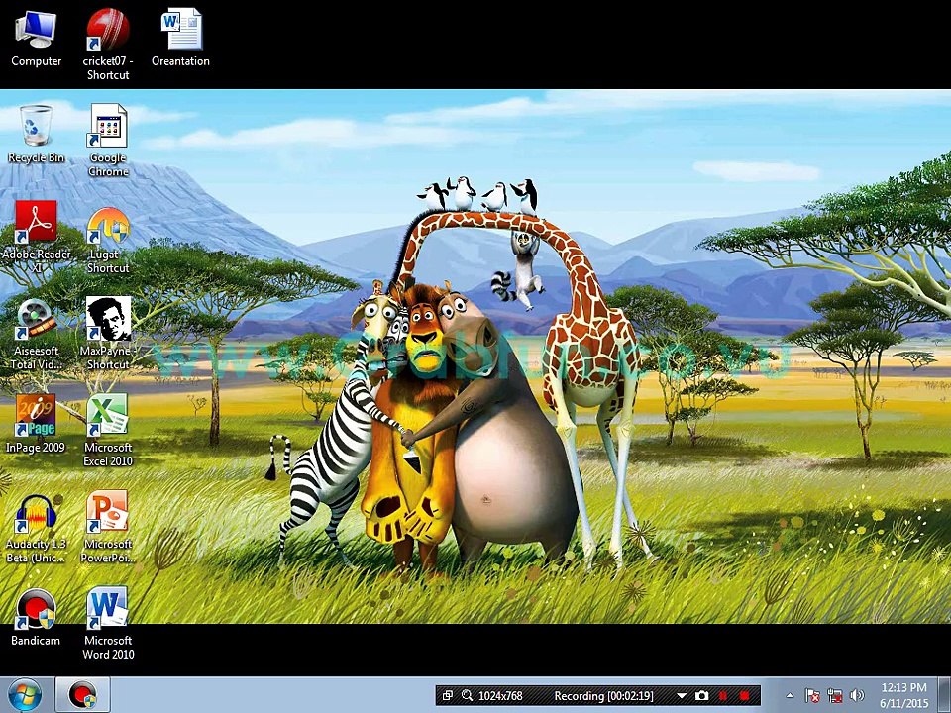Click the magnifier icon next to 1024x768
Screen dimensions: 951x713
pyautogui.click(x=467, y=695)
